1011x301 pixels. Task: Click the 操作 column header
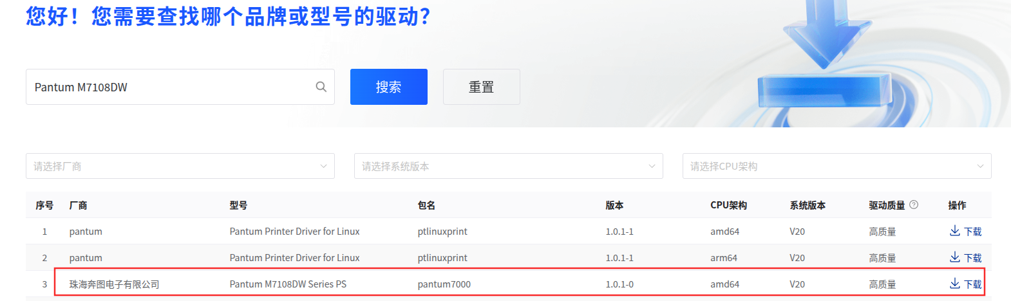pyautogui.click(x=957, y=205)
